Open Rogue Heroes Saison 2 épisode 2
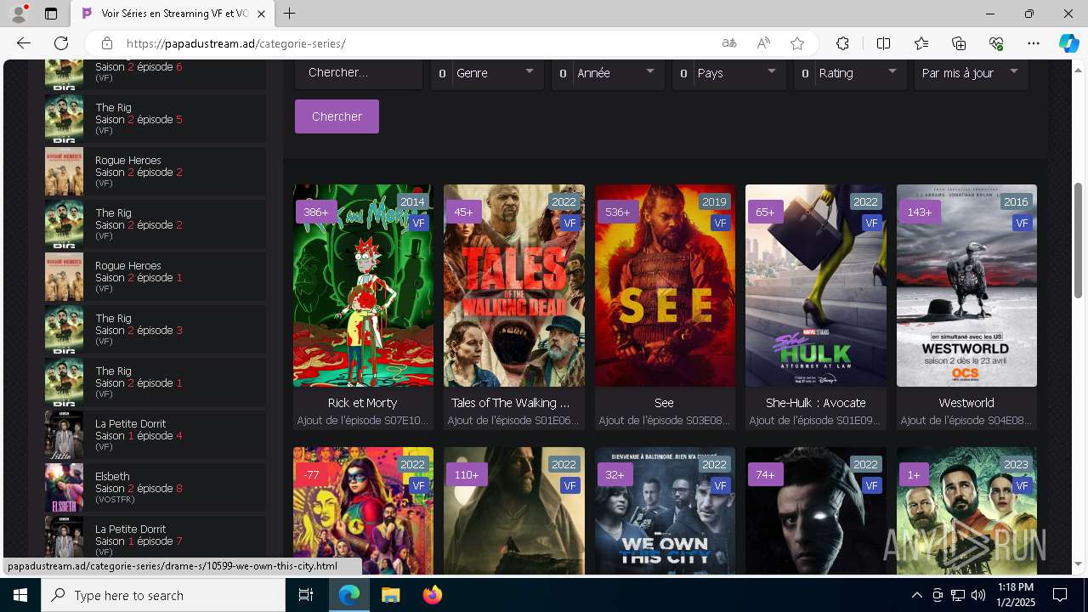The width and height of the screenshot is (1088, 612). 156,172
